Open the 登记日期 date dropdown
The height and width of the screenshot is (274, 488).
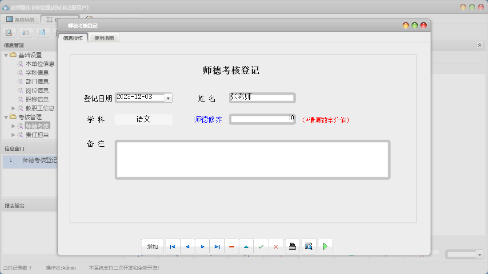point(168,98)
